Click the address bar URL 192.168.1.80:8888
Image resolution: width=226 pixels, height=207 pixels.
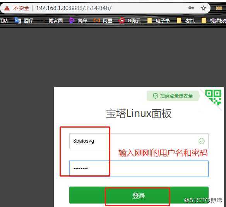(x=74, y=8)
